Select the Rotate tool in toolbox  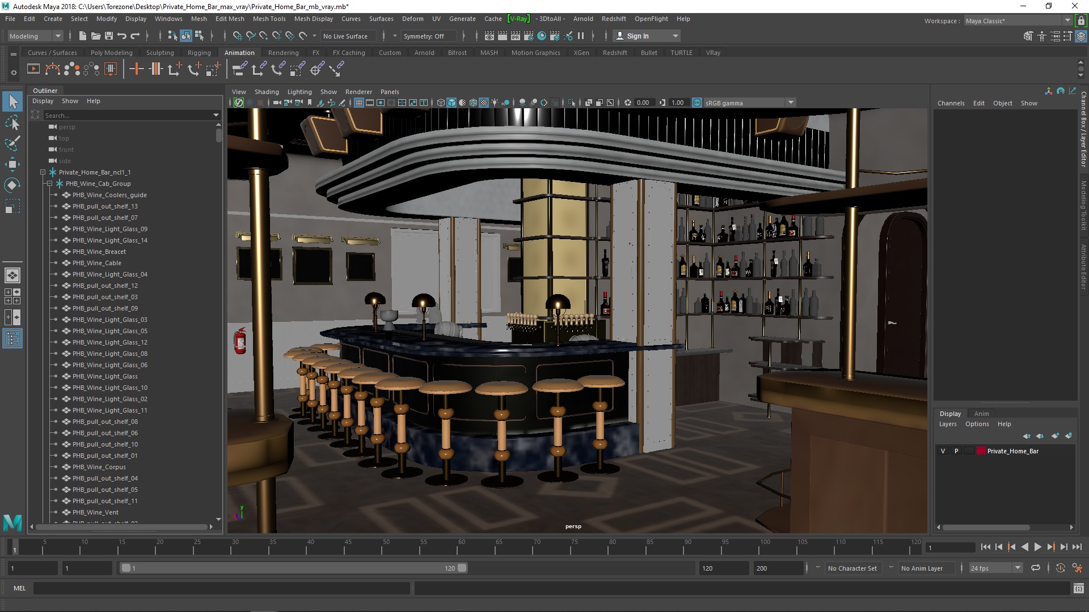(x=12, y=185)
